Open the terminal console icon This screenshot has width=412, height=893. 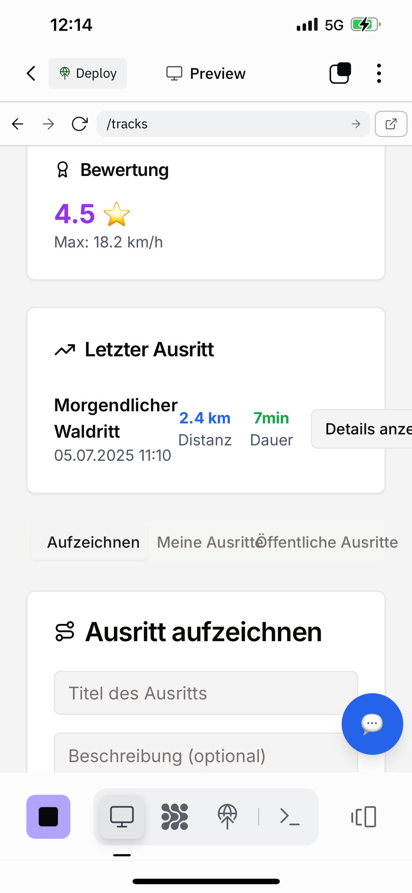click(x=290, y=817)
